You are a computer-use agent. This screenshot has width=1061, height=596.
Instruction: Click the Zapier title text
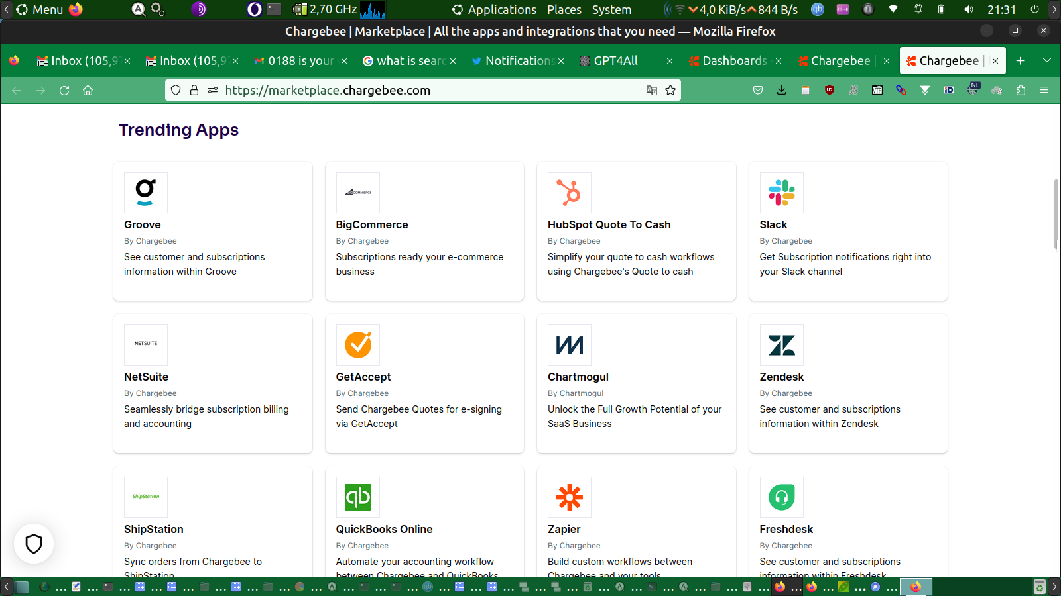click(564, 530)
